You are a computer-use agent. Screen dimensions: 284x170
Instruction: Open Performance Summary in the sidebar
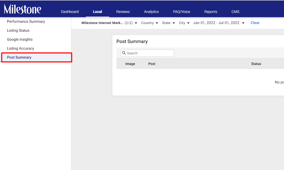26,21
